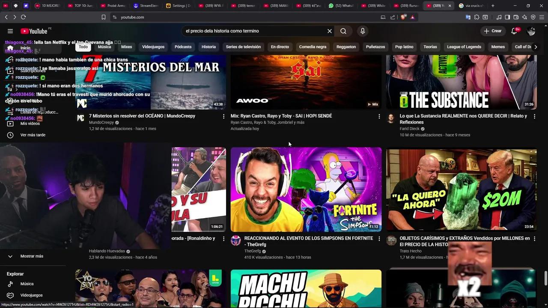Image resolution: width=548 pixels, height=308 pixels.
Task: Show more filter chips with right arrow
Action: pyautogui.click(x=535, y=47)
